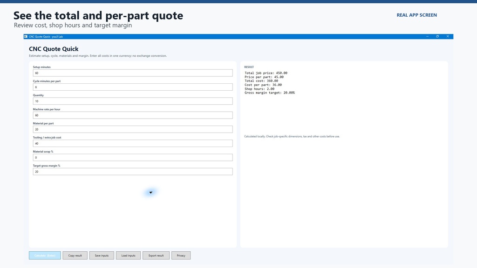Click Export result button

156,255
